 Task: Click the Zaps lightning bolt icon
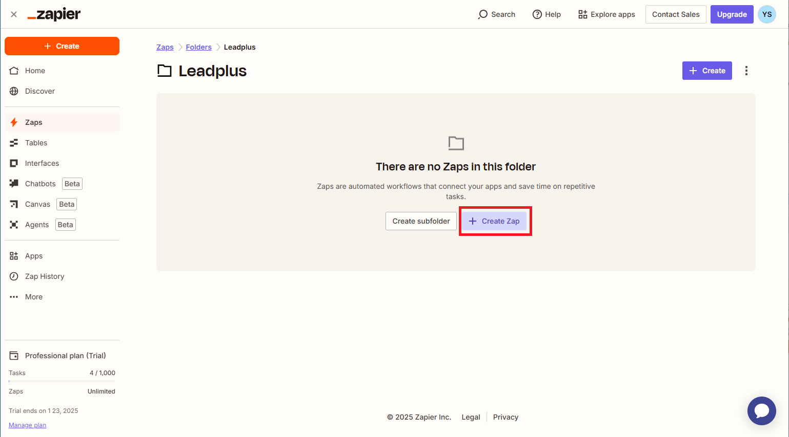[x=14, y=122]
